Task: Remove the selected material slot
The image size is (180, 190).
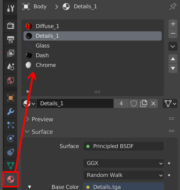Action: click(173, 34)
